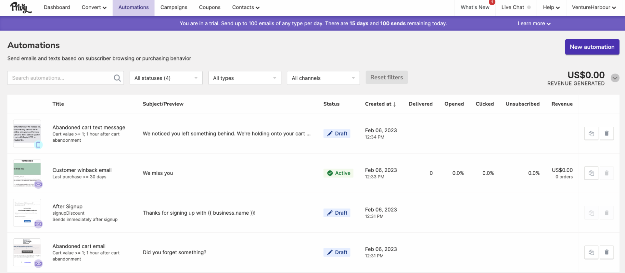Delete the Abandoned cart email automation

coord(606,252)
